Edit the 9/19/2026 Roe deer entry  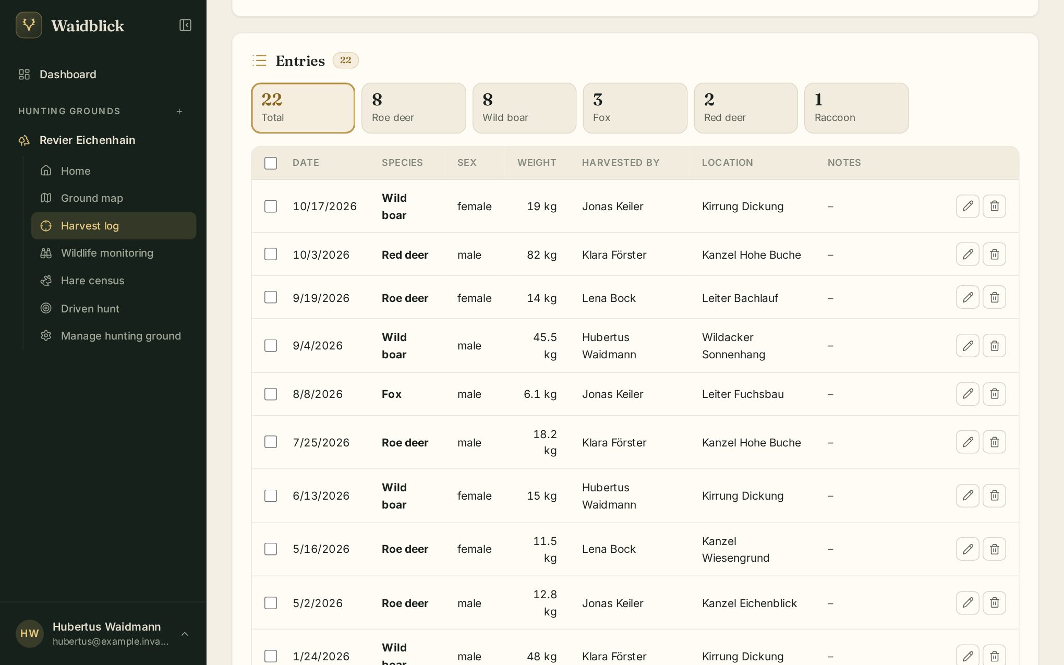pos(968,297)
